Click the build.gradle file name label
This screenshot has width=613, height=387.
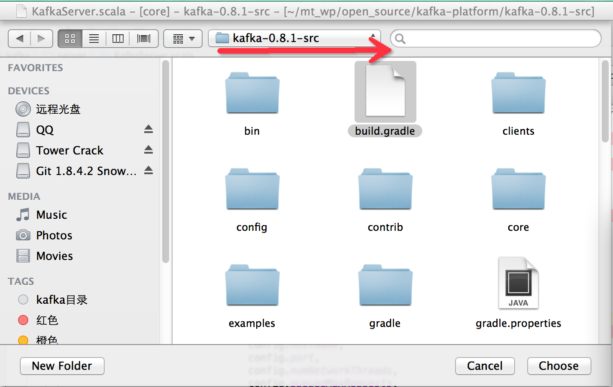pyautogui.click(x=385, y=131)
